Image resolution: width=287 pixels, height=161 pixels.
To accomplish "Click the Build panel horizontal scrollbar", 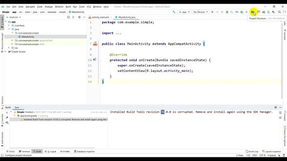I will [x=52, y=148].
